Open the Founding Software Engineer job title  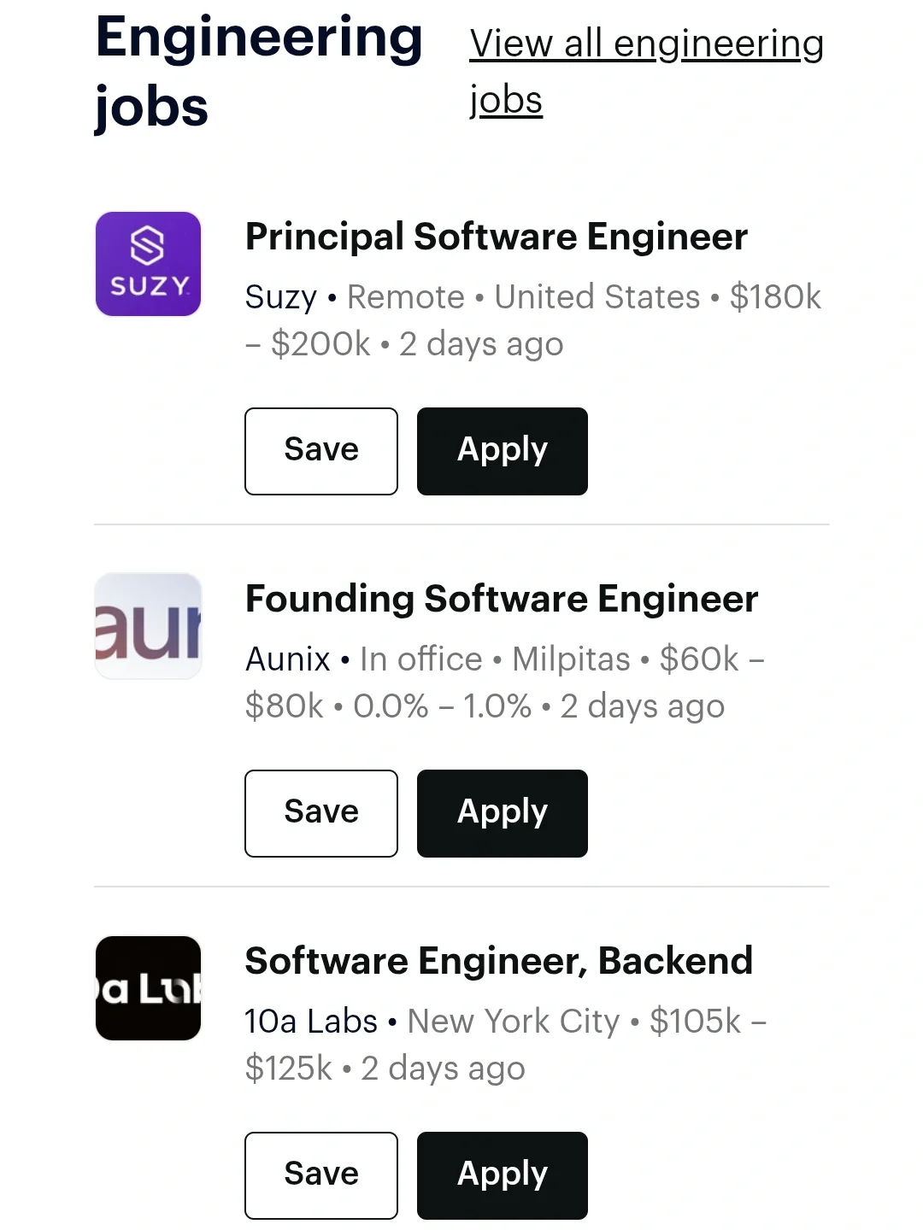501,599
